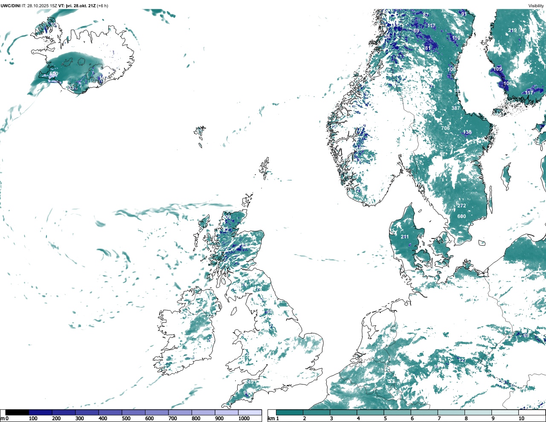Click the '28.10.2025 15Z' init time
Image resolution: width=546 pixels, height=422 pixels.
pyautogui.click(x=42, y=6)
